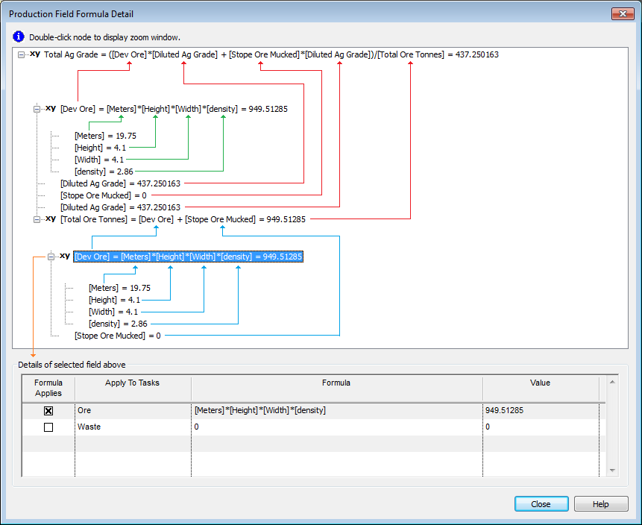Click the Ore row formula cell
The image size is (642, 525).
click(x=336, y=411)
